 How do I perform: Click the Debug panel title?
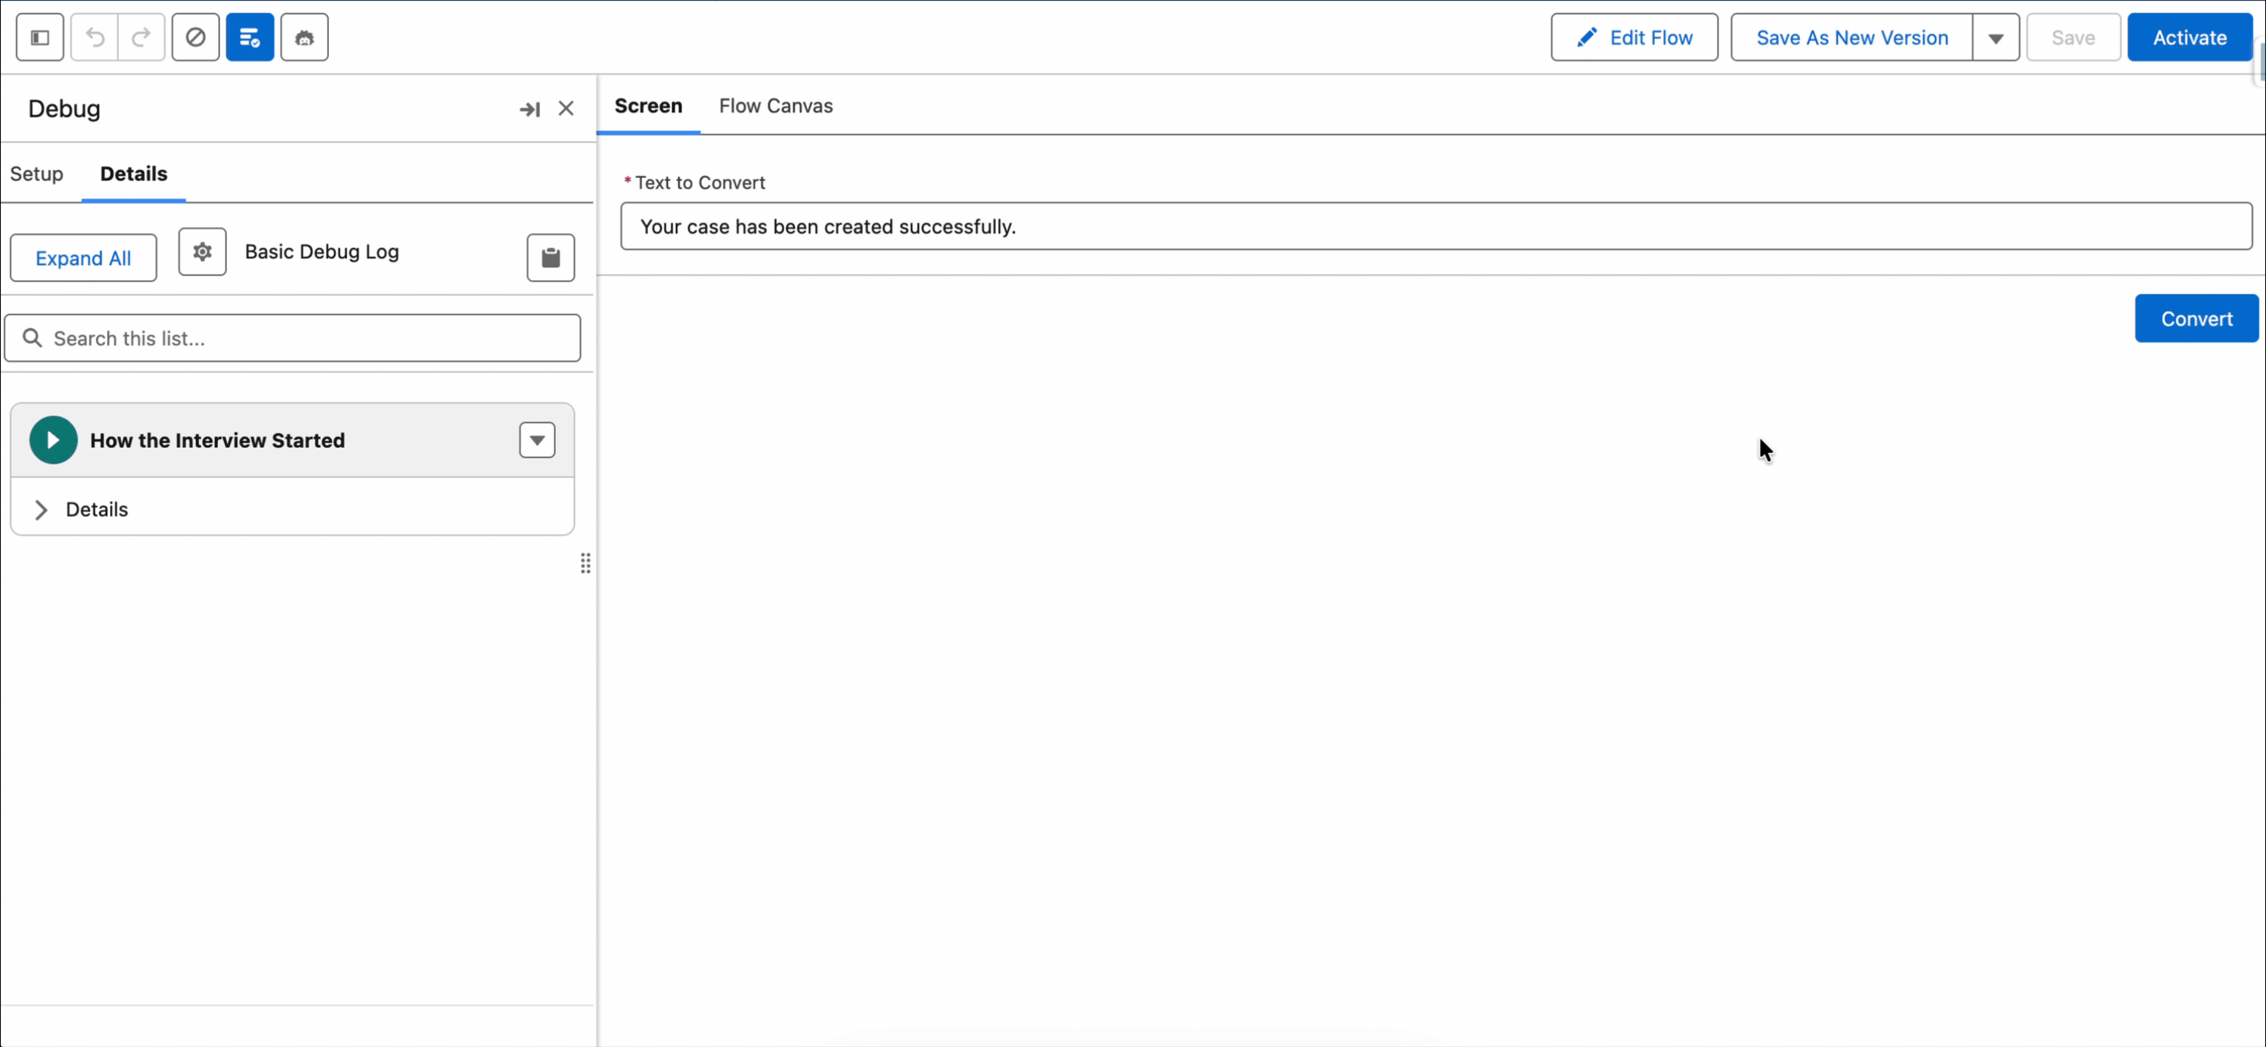click(x=64, y=108)
